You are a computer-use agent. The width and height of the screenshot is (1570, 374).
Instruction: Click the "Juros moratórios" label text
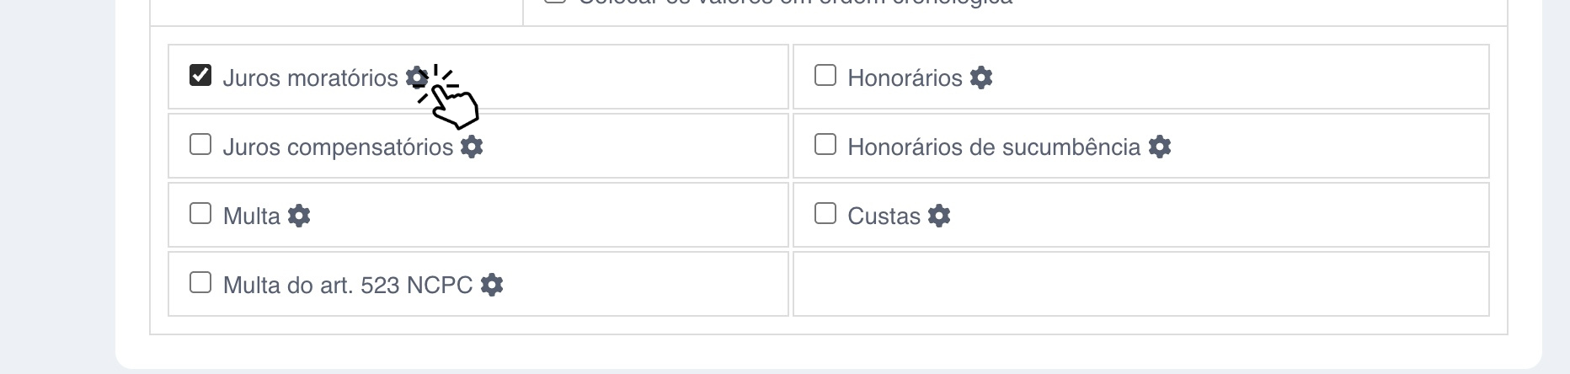(x=310, y=78)
